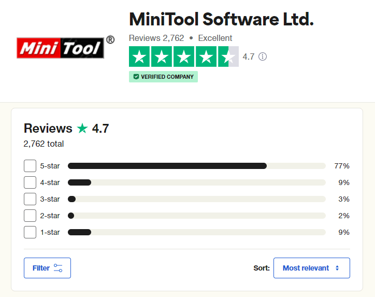The image size is (375, 297).
Task: Click the "2,762 total" text
Action: (44, 144)
